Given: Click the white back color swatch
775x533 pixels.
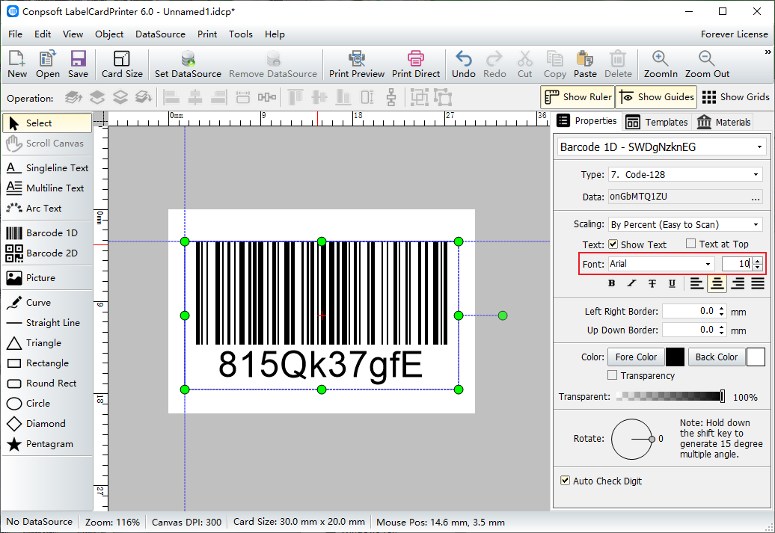Looking at the screenshot, I should click(x=756, y=357).
